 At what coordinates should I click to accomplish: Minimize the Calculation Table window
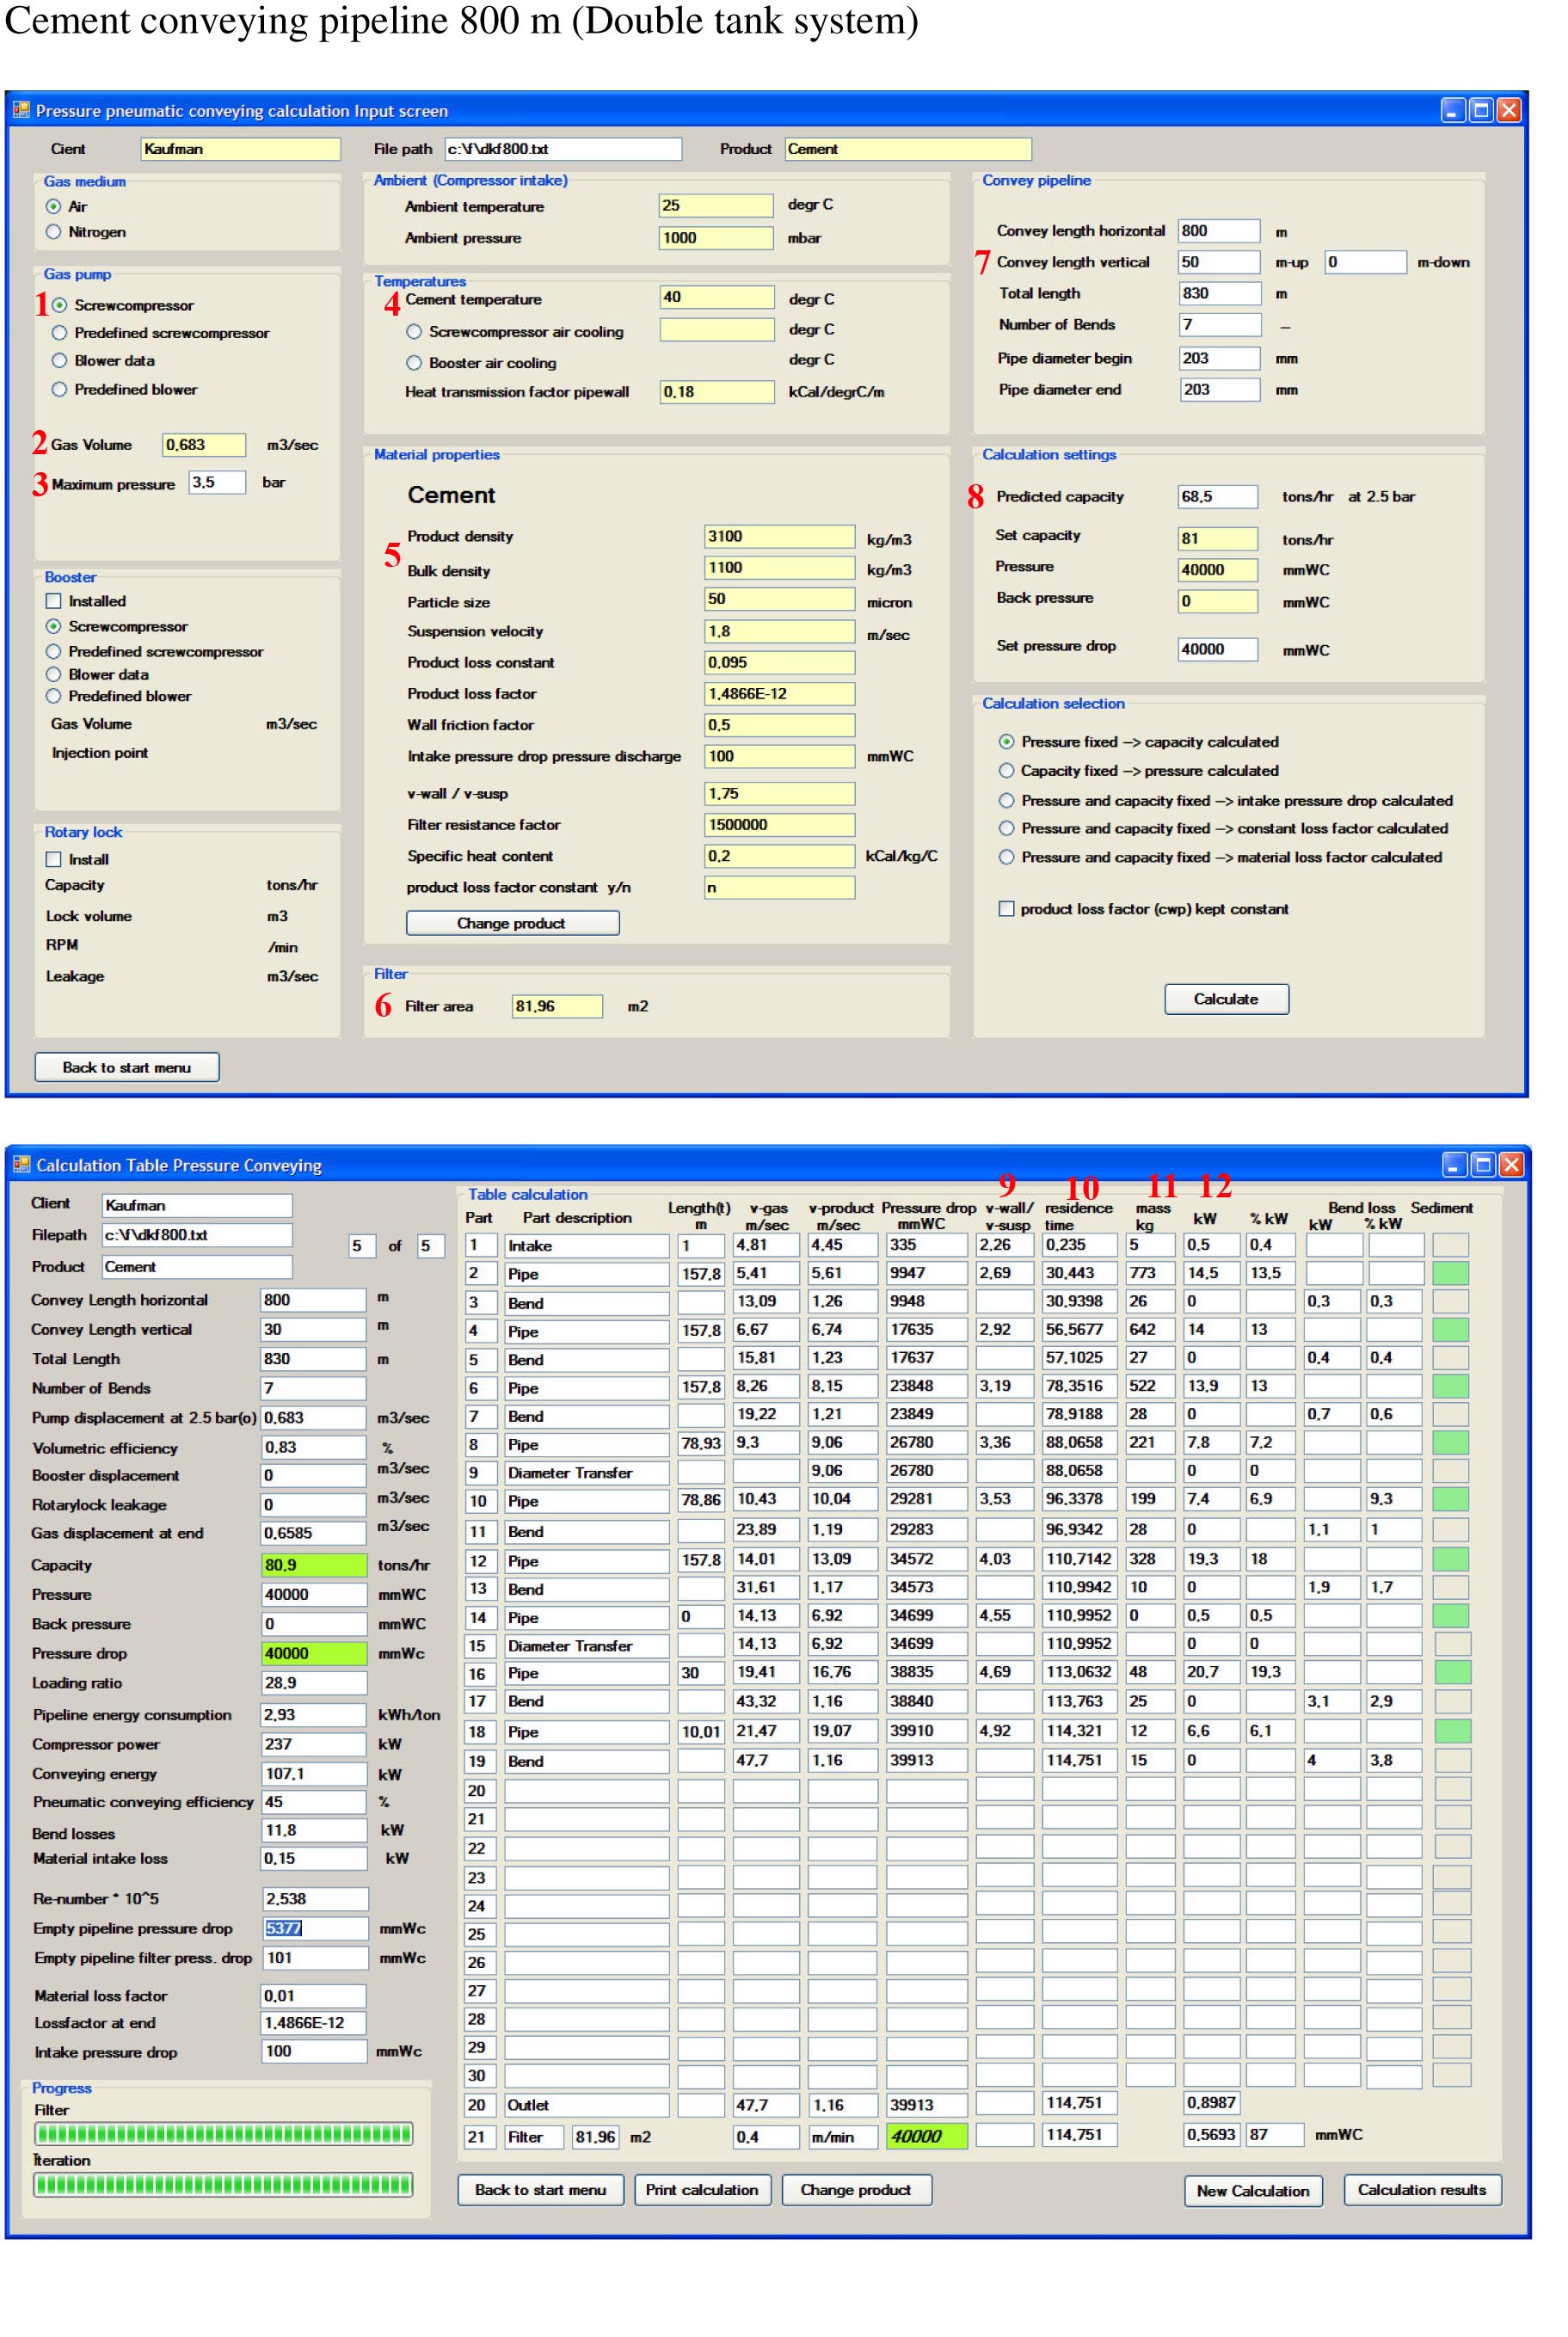coord(1455,1164)
